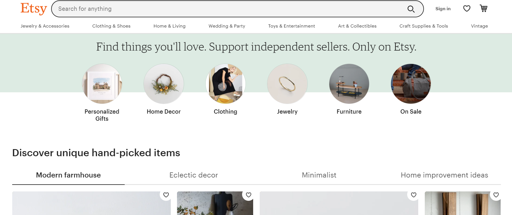Image resolution: width=512 pixels, height=215 pixels.
Task: Click the search magnifying glass icon
Action: pos(411,9)
